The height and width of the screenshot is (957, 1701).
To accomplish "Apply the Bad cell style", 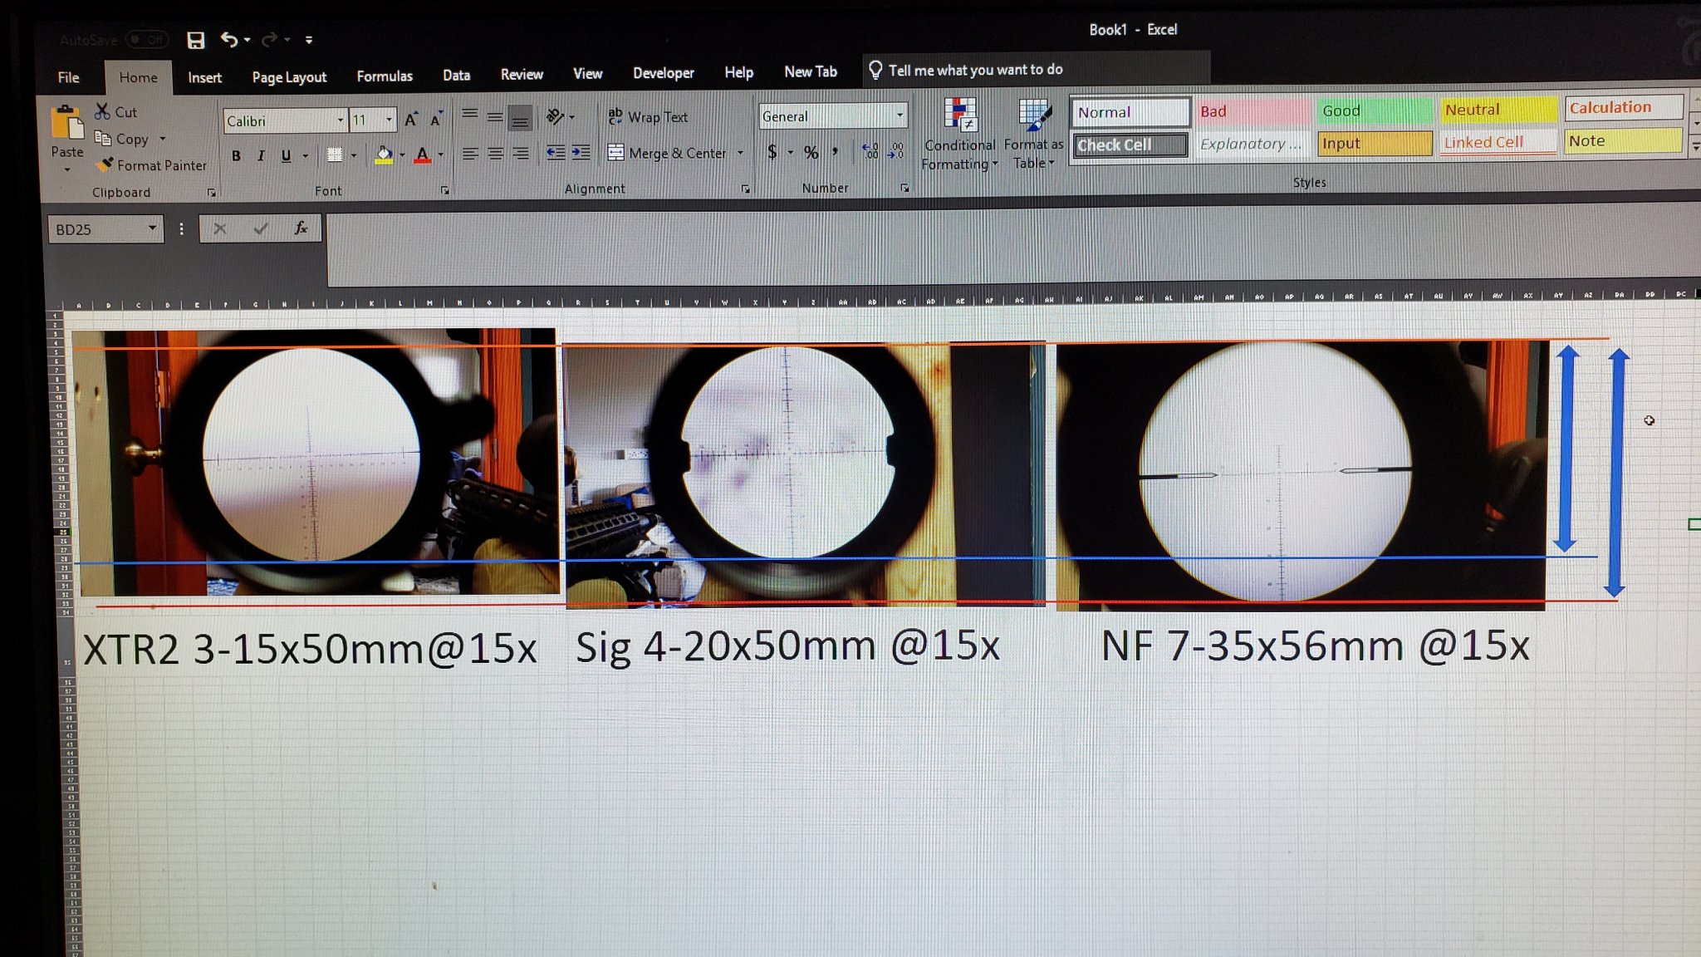I will coord(1252,111).
